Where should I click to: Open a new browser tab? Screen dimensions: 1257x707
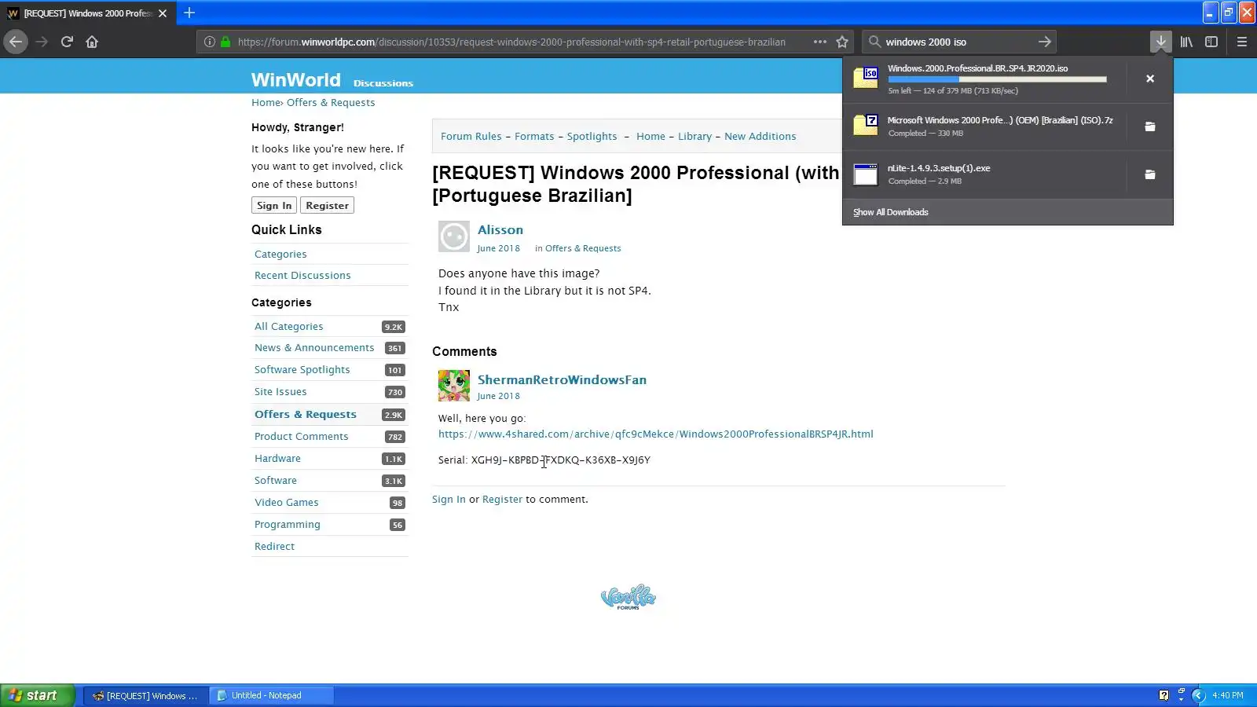coord(189,13)
